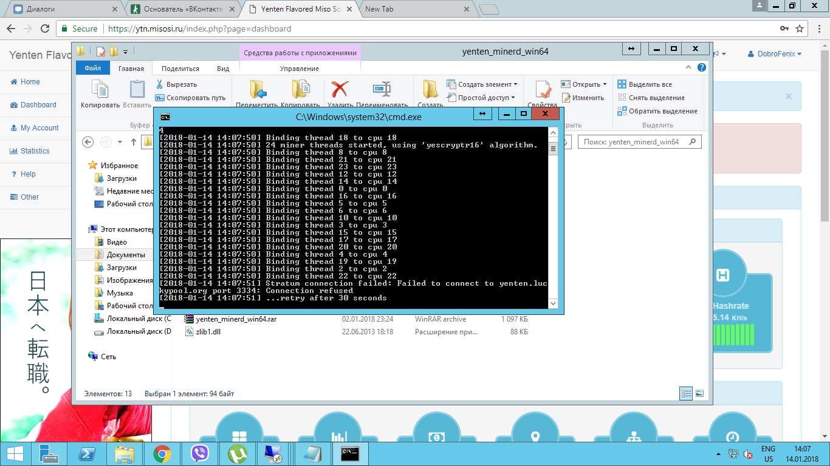Click the Paste clipboard icon in ribbon

point(137,90)
